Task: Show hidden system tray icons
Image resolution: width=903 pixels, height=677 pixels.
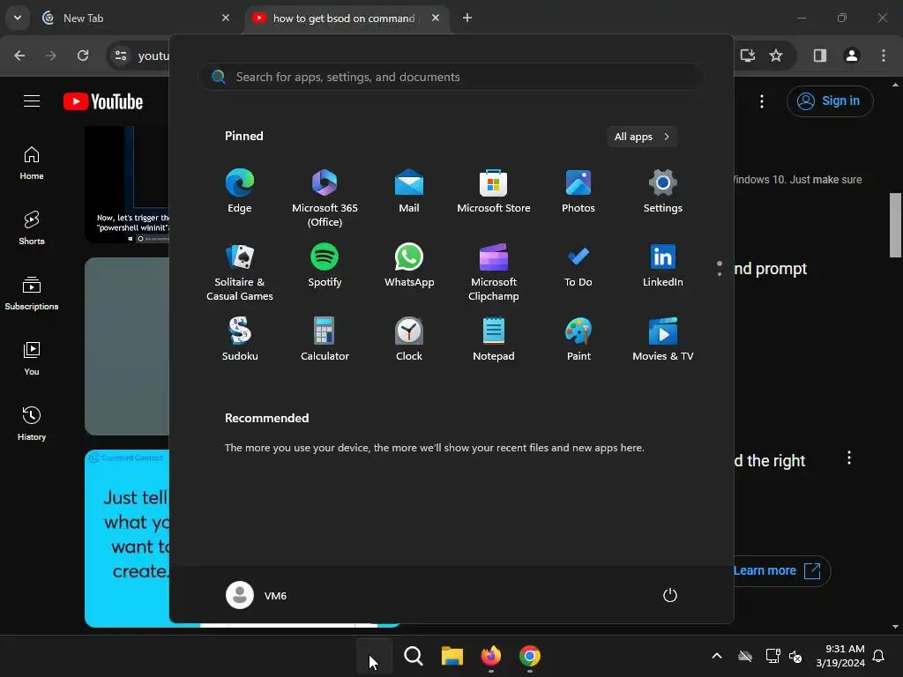Action: point(716,656)
